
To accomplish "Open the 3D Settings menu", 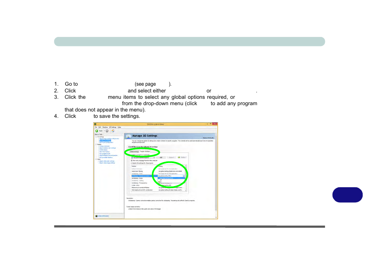I will coord(113,127).
